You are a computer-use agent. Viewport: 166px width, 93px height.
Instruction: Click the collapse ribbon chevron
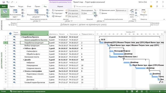(x=164, y=19)
